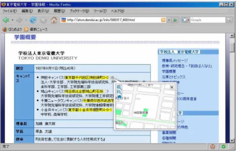239x154 pixels.
Task: Click the highlighted Kanda campus address
Action: pyautogui.click(x=87, y=78)
